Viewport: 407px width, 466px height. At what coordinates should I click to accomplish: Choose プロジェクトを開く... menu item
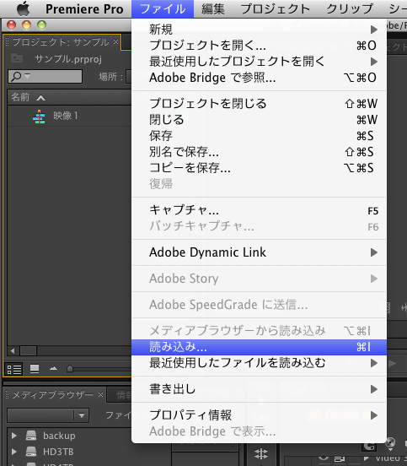259,46
